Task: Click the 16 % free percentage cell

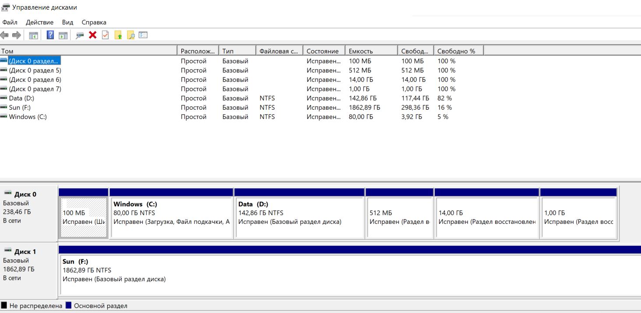Action: point(444,108)
